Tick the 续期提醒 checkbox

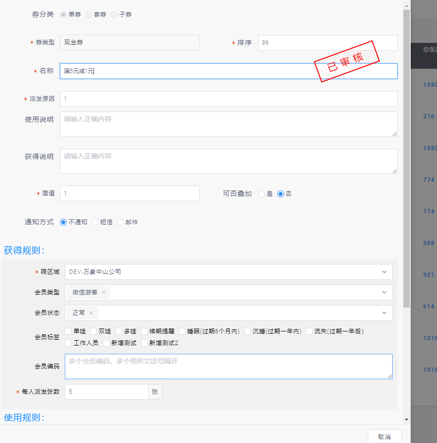click(144, 331)
